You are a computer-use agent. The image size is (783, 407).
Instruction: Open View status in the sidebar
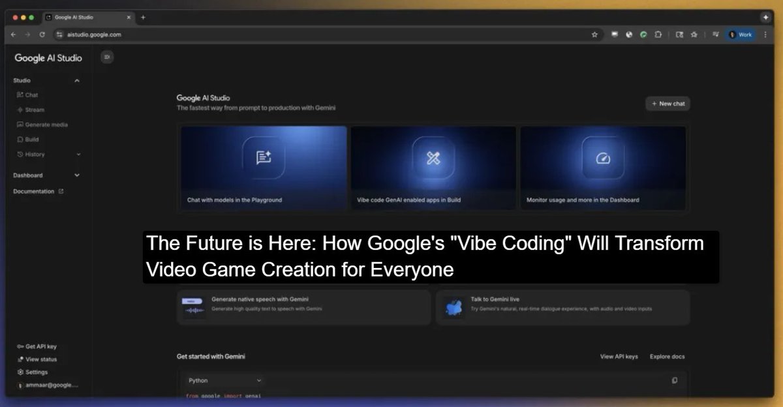pos(37,359)
